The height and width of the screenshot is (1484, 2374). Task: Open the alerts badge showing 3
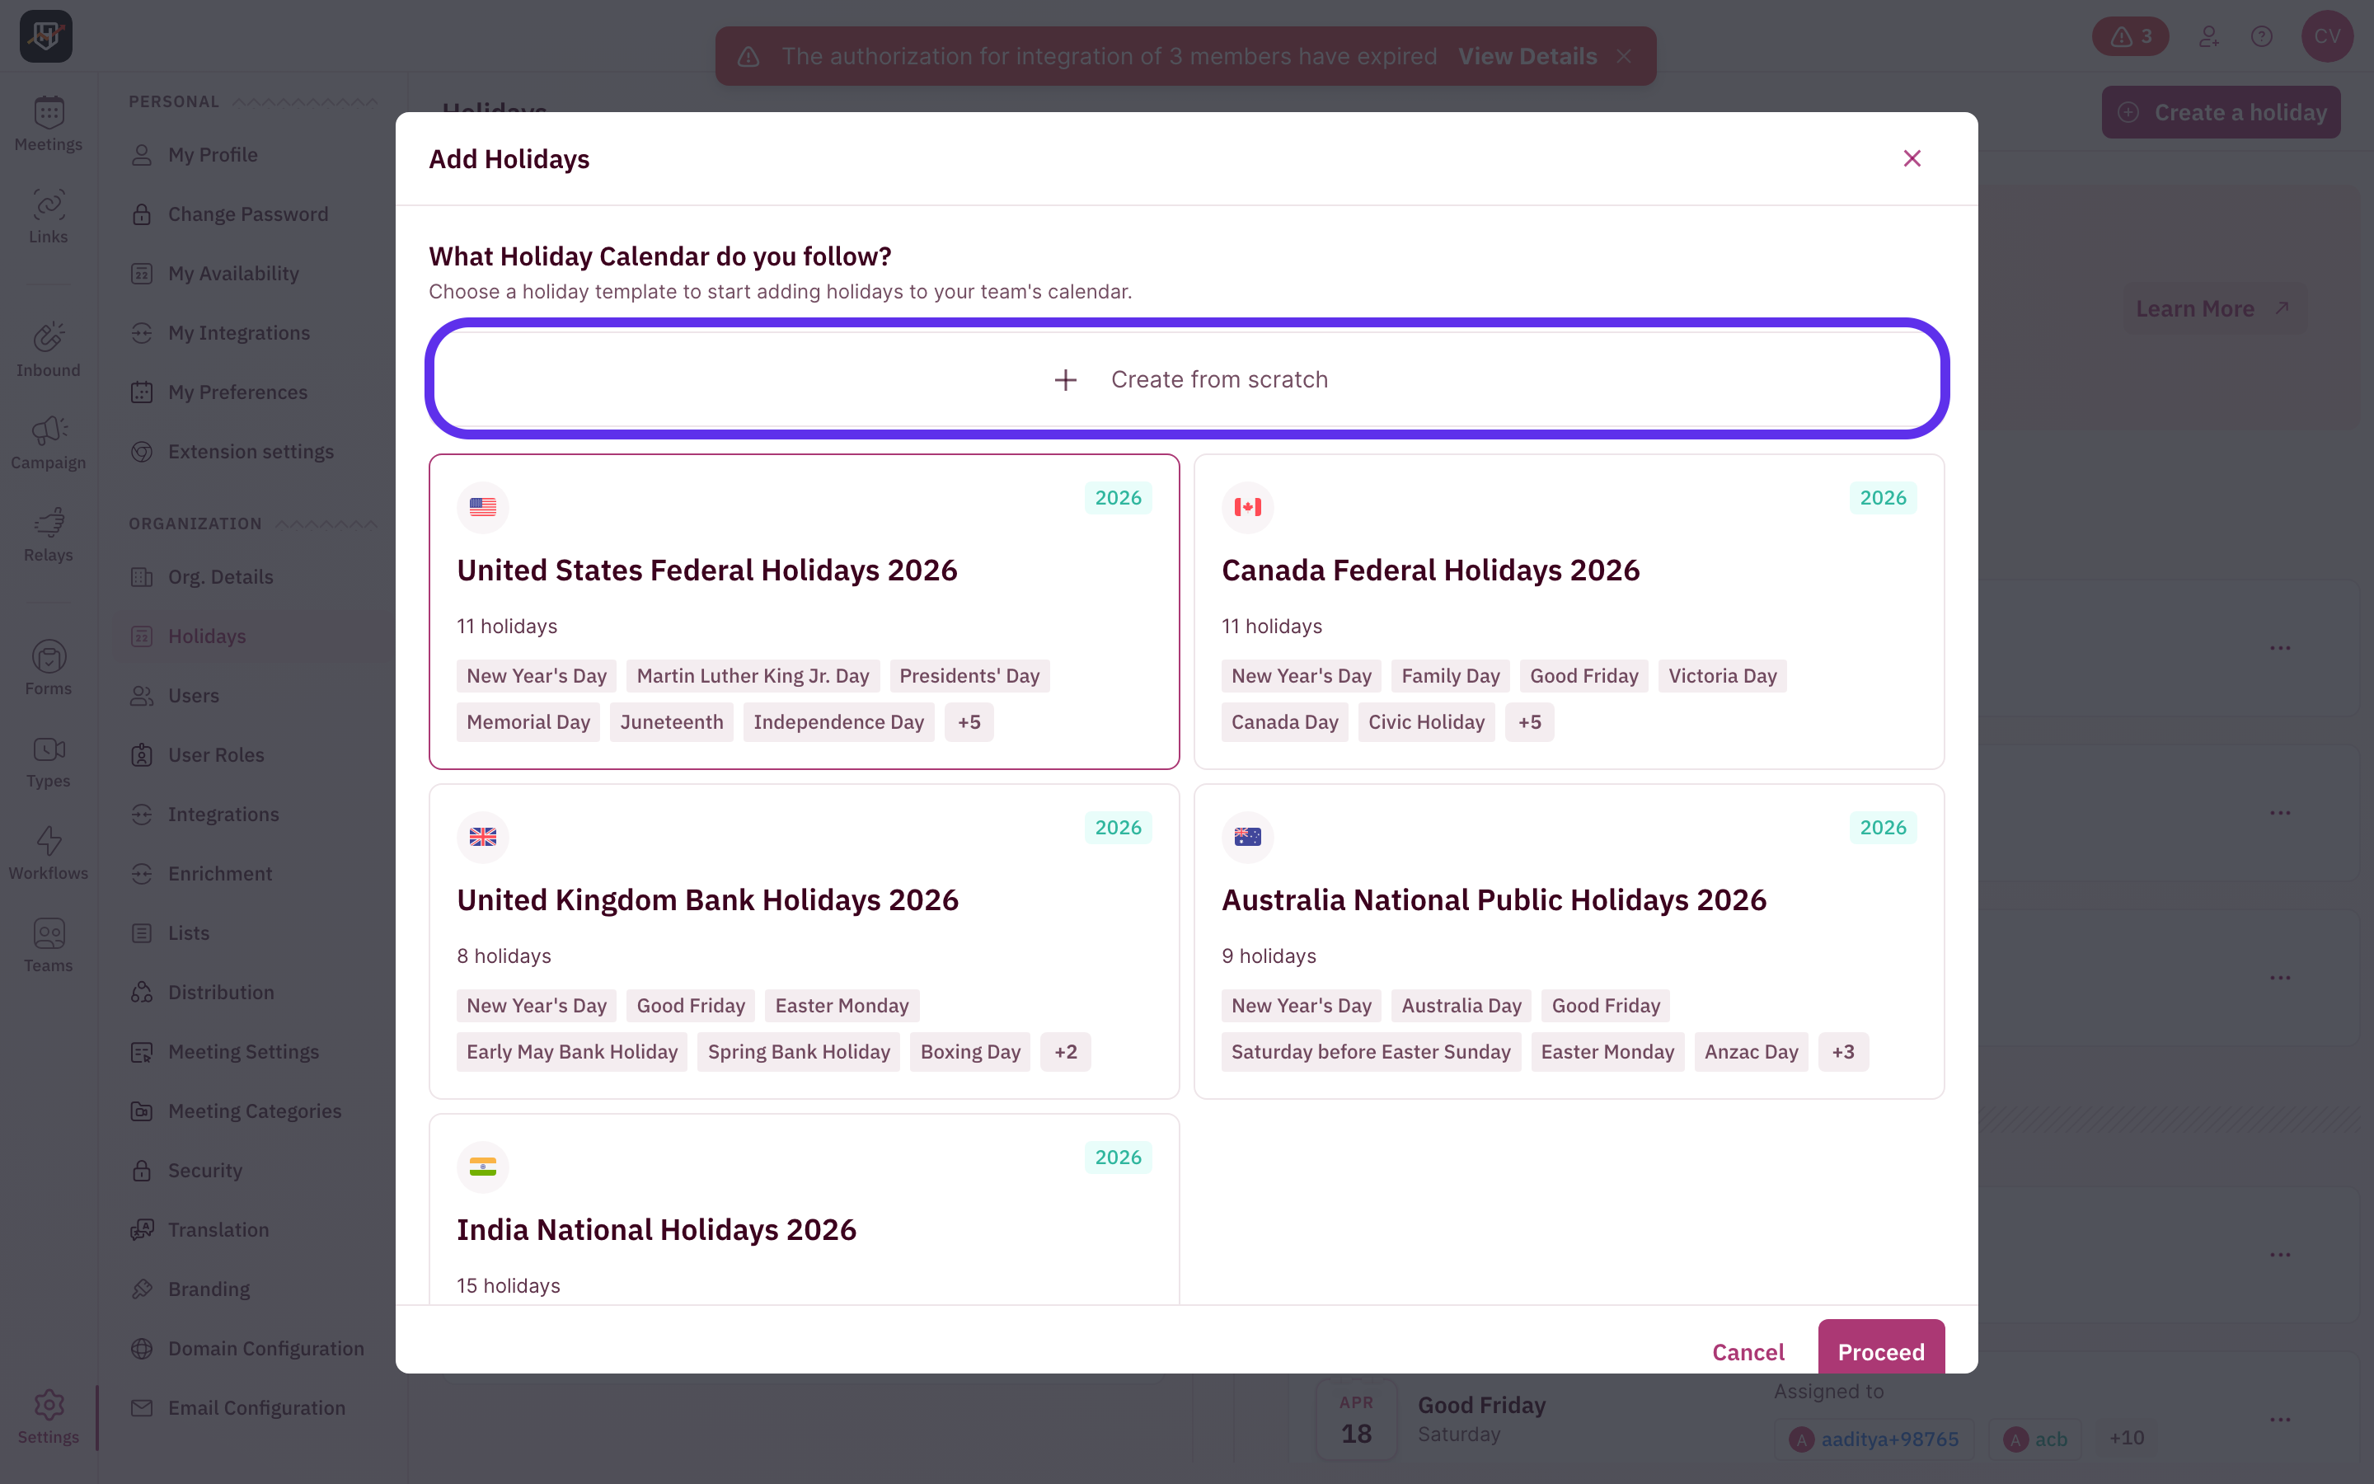click(x=2130, y=37)
